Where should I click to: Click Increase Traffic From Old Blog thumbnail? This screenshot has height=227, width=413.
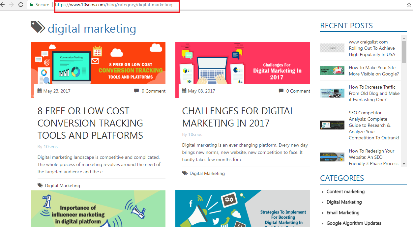coord(332,93)
